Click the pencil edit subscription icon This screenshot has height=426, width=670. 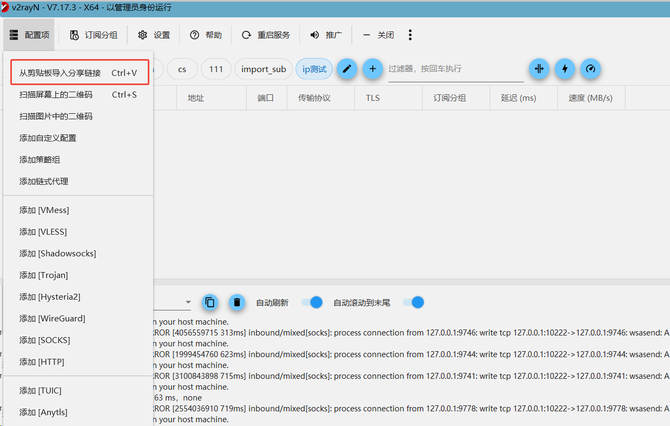tap(347, 69)
